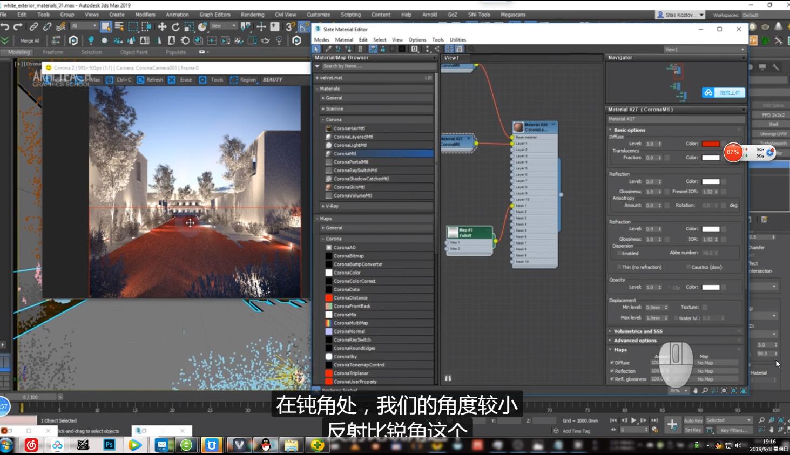Click the Slate delete selected trash icon

point(360,49)
